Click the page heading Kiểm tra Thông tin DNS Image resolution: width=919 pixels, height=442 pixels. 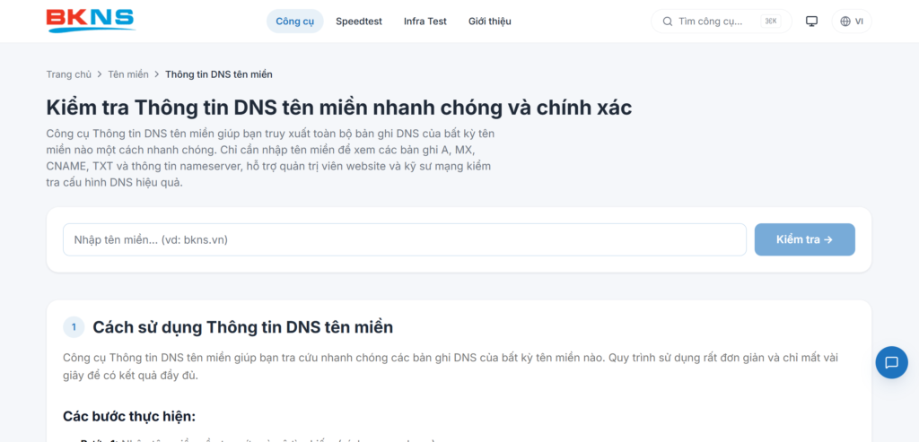tap(338, 108)
